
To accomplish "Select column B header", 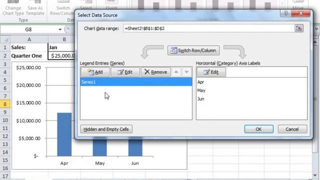I will click(x=64, y=39).
